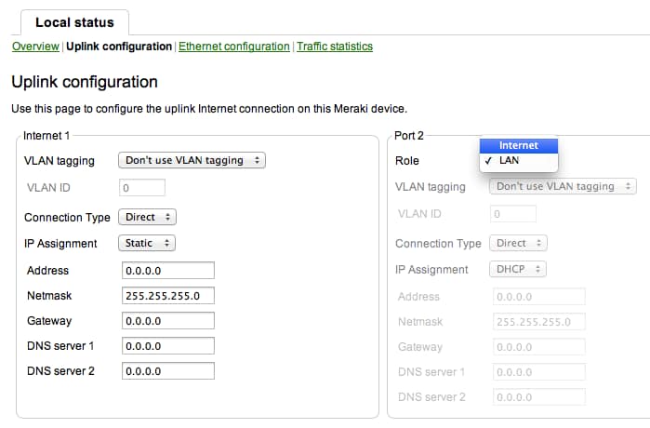Viewport: 650px width, 428px height.
Task: Open Port 2 IP Assignment DHCP dropdown
Action: (518, 269)
